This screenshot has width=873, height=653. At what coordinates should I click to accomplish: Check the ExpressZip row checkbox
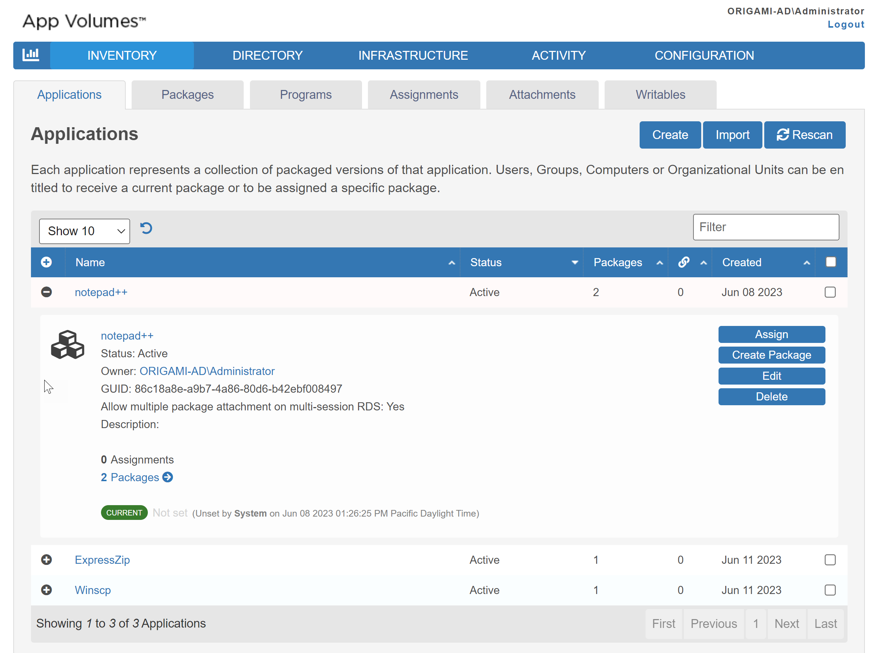click(x=830, y=560)
